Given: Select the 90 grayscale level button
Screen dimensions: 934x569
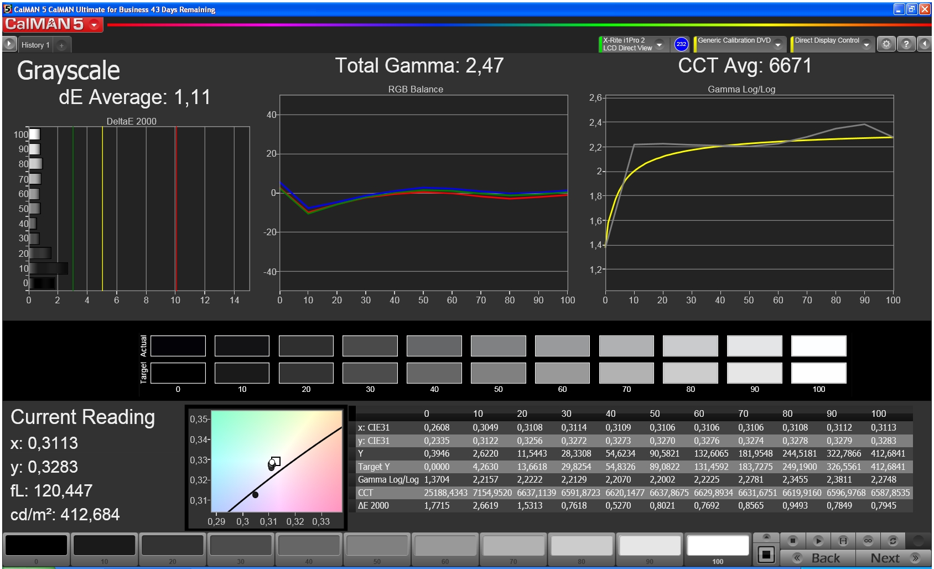Looking at the screenshot, I should pos(650,549).
